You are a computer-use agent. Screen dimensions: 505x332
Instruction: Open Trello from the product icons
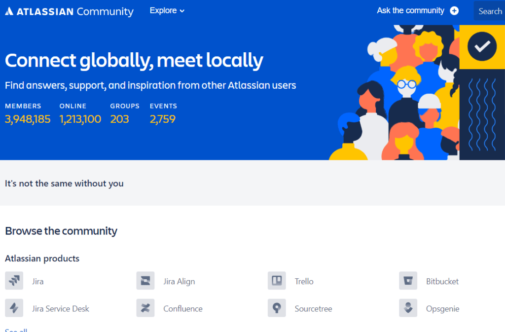(277, 280)
